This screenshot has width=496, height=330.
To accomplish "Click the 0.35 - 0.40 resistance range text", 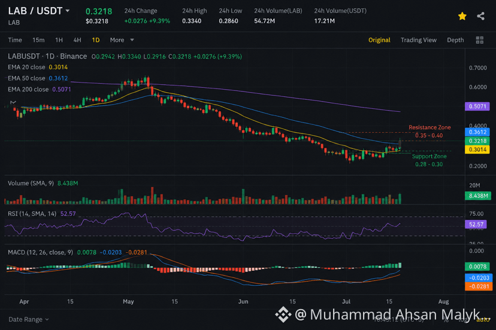I will click(429, 136).
